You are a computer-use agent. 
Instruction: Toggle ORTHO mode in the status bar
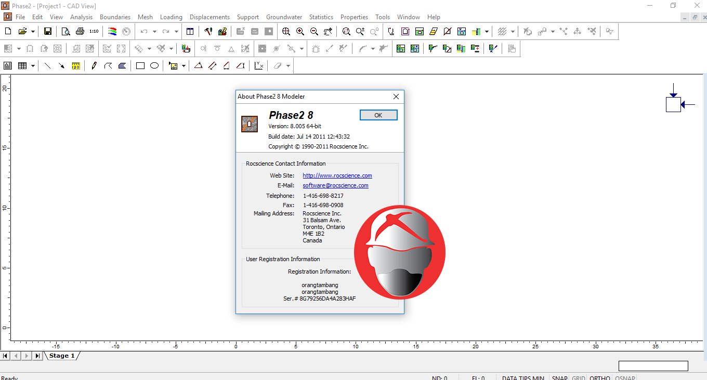pyautogui.click(x=600, y=378)
